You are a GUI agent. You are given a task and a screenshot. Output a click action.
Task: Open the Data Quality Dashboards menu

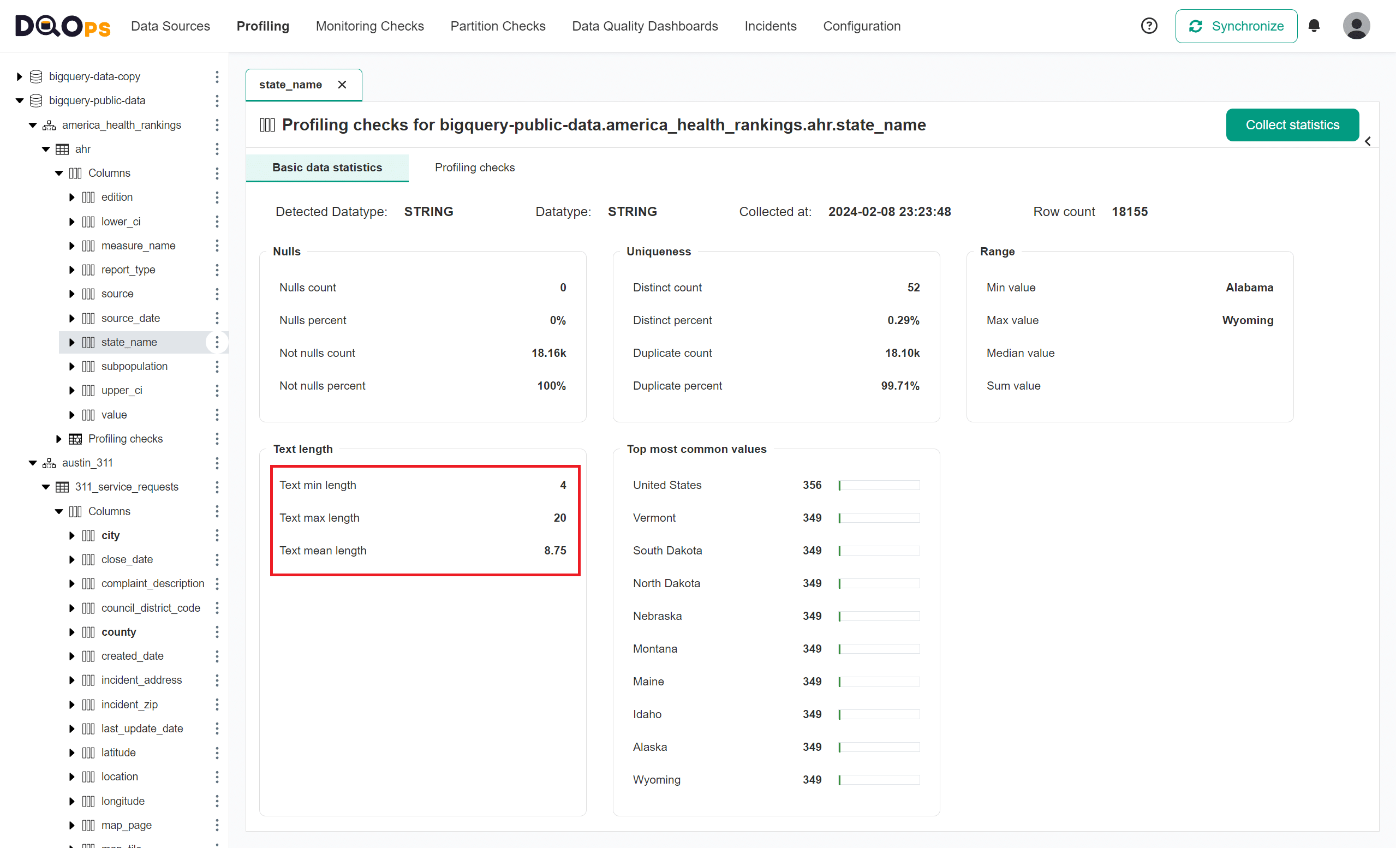(645, 26)
